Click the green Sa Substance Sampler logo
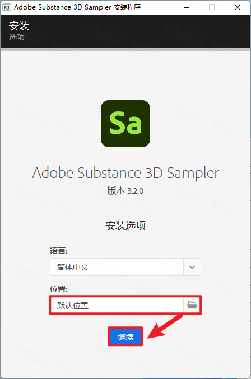The image size is (251, 379). click(125, 124)
